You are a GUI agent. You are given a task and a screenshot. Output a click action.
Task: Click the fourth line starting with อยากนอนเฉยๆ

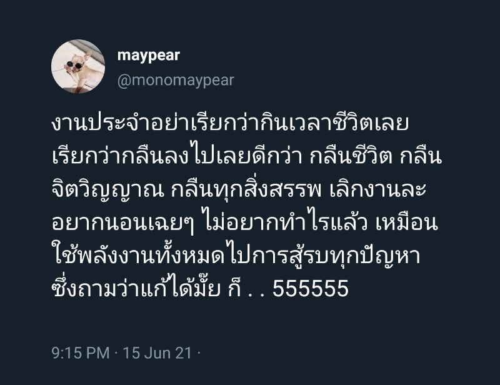(x=244, y=222)
